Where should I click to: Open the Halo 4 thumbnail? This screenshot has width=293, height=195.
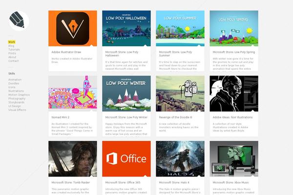[180, 159]
